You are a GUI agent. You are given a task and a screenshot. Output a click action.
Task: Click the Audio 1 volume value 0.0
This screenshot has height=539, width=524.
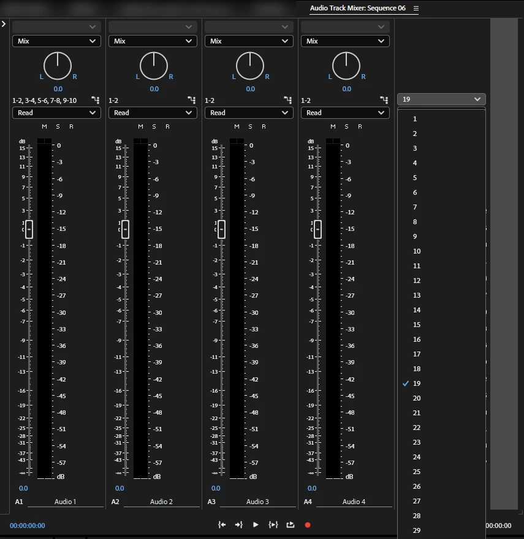click(x=23, y=488)
